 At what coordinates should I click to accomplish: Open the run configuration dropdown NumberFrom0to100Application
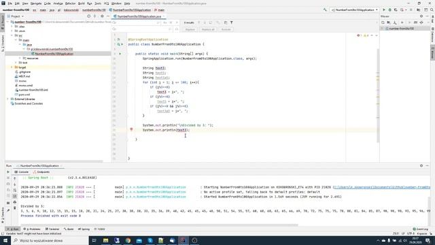point(355,10)
